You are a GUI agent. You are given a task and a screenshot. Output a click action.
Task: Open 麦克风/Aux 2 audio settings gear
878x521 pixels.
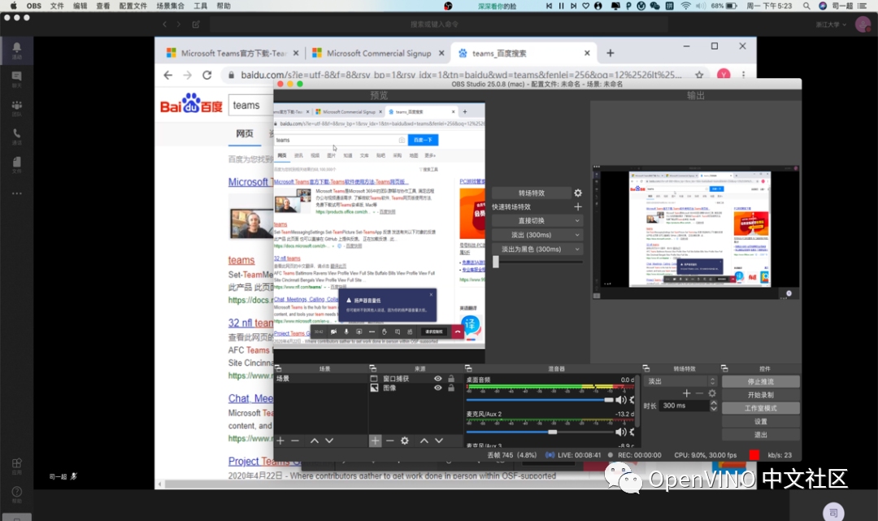(632, 432)
